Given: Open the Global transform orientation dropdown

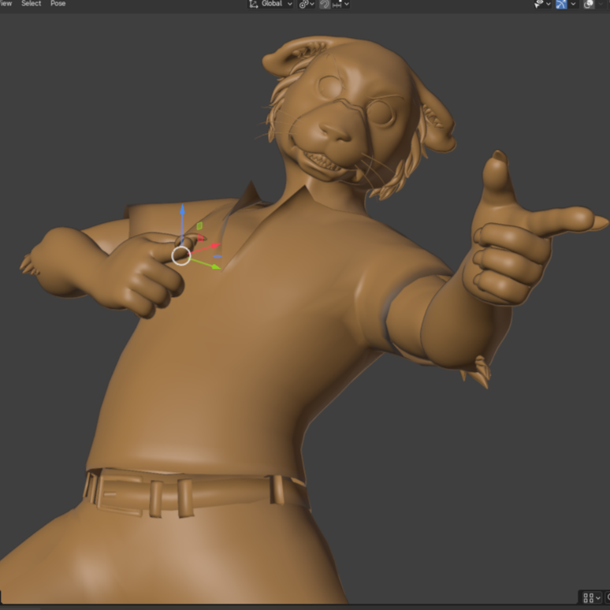Looking at the screenshot, I should (x=270, y=4).
